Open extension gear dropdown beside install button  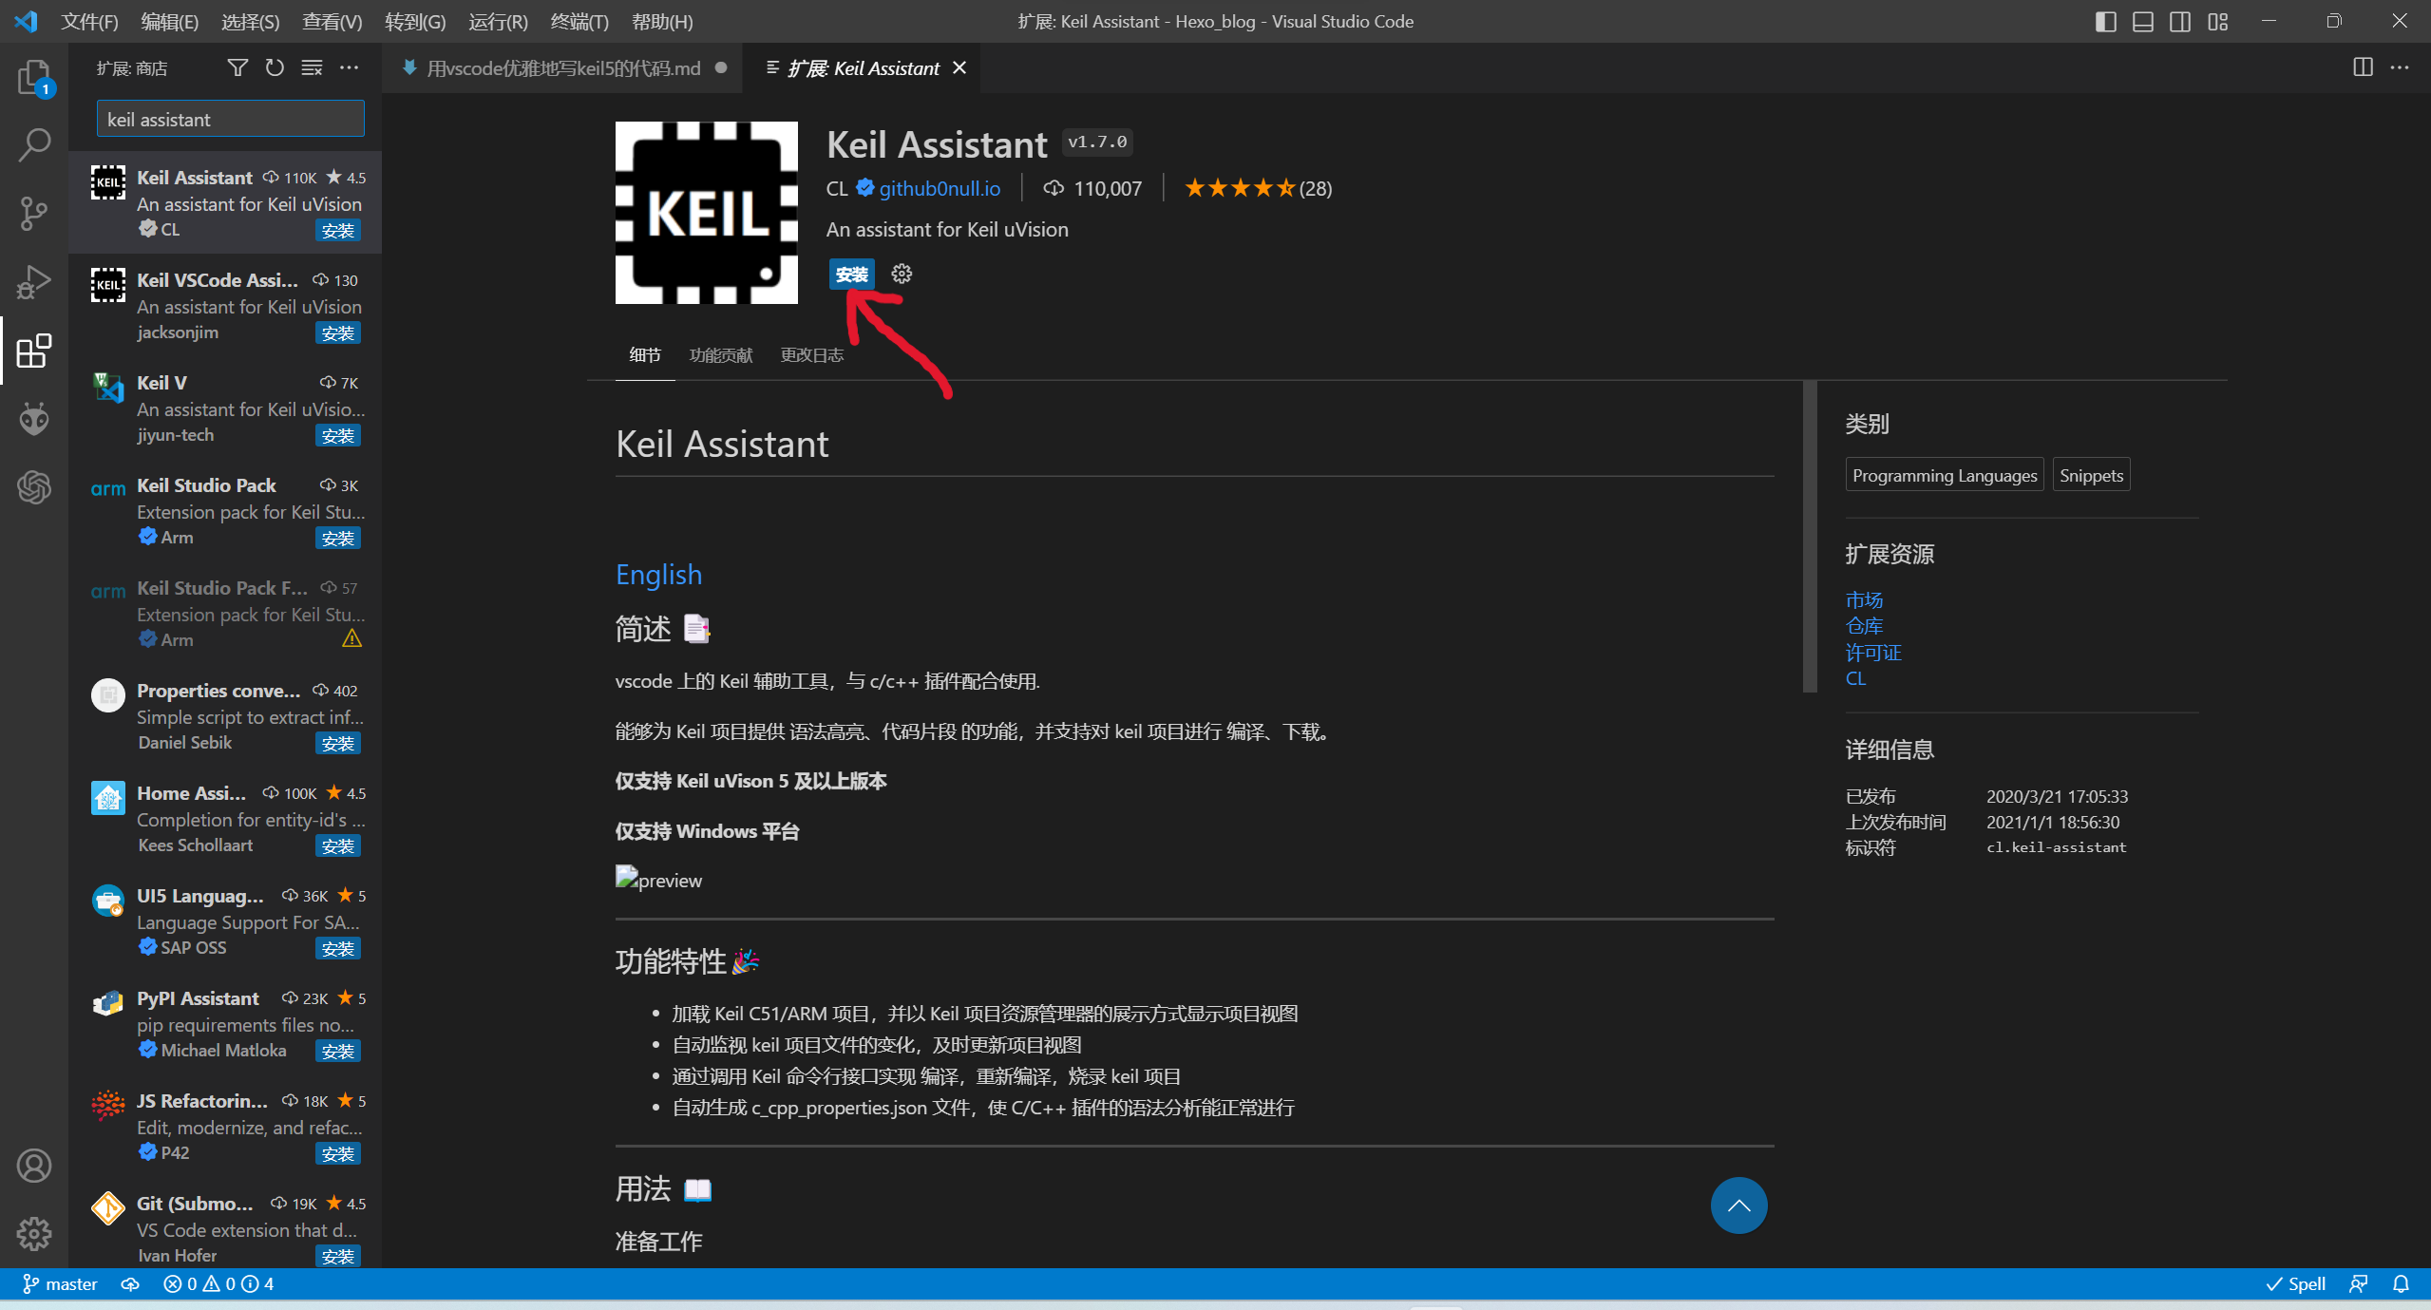coord(902,275)
